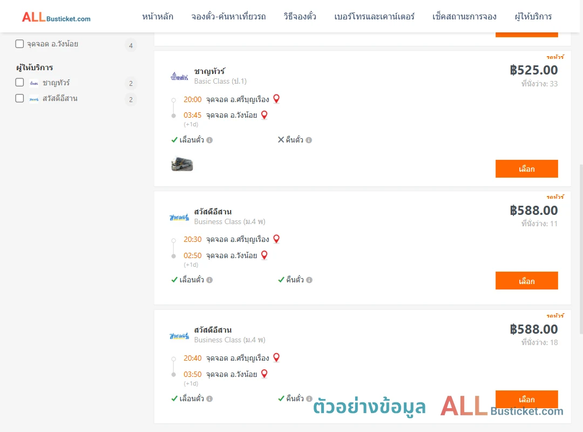This screenshot has height=432, width=583.
Task: Click info icon next to เลื่อนตั๋ว on ฿525 trip
Action: 209,140
